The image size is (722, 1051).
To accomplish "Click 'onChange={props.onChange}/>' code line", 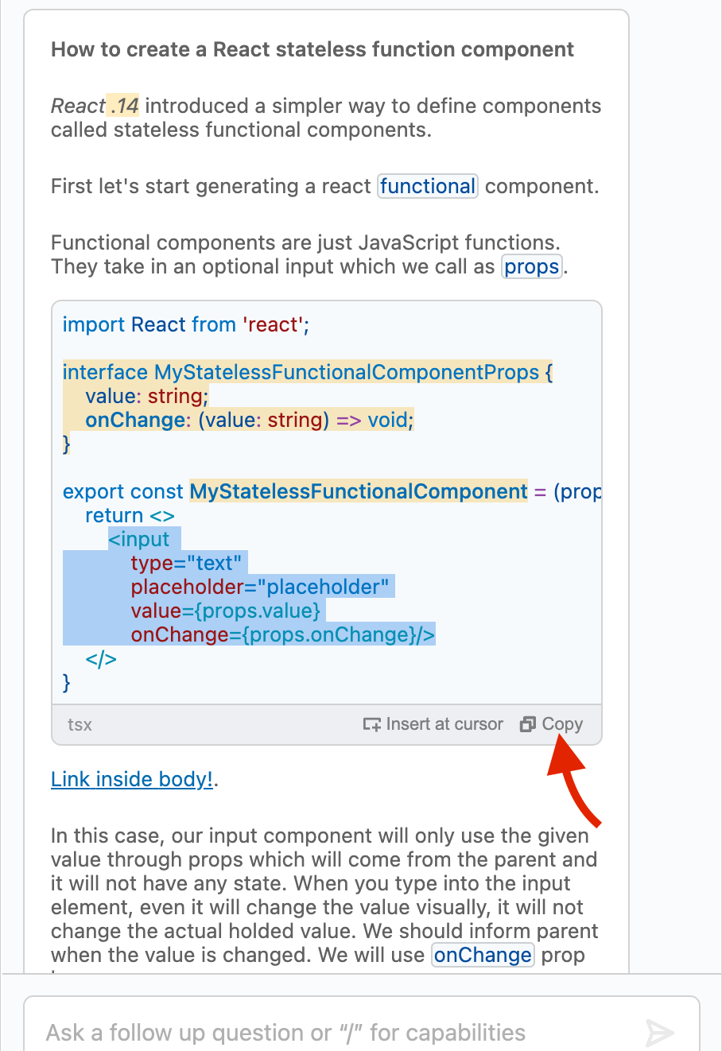I will click(x=283, y=634).
